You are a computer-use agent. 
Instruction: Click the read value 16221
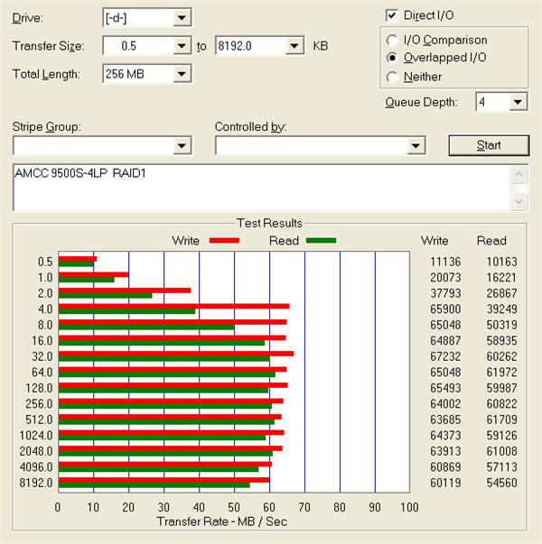pos(501,278)
